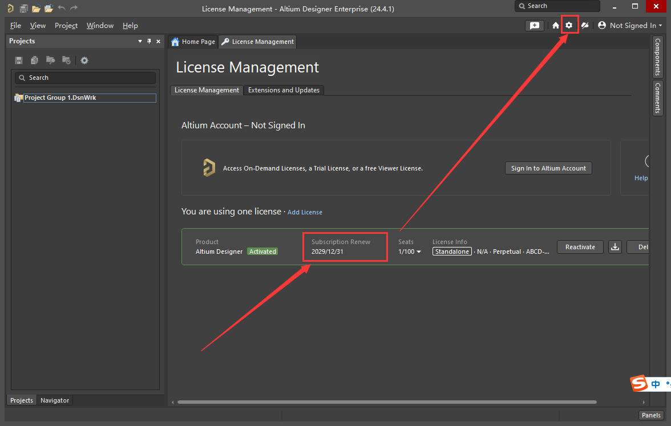Click the redo arrow in the title bar

(x=74, y=8)
